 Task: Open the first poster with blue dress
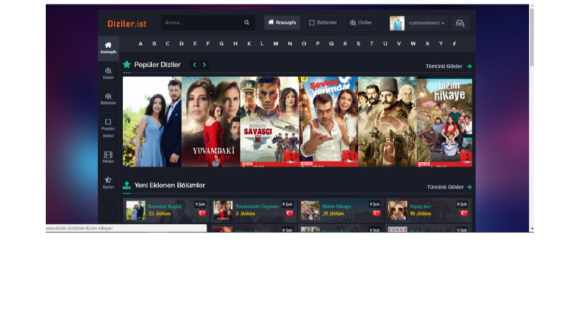point(152,122)
